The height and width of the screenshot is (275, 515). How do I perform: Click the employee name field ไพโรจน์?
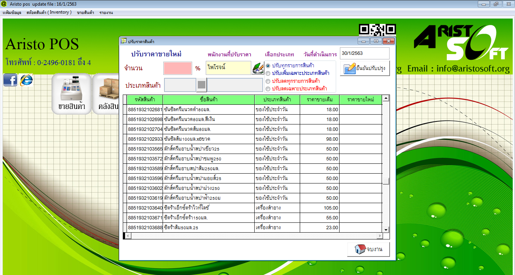(x=229, y=68)
